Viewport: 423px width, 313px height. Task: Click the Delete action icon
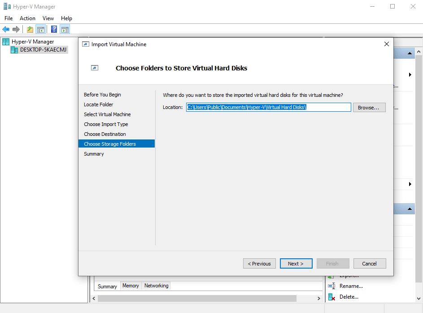[x=331, y=297]
